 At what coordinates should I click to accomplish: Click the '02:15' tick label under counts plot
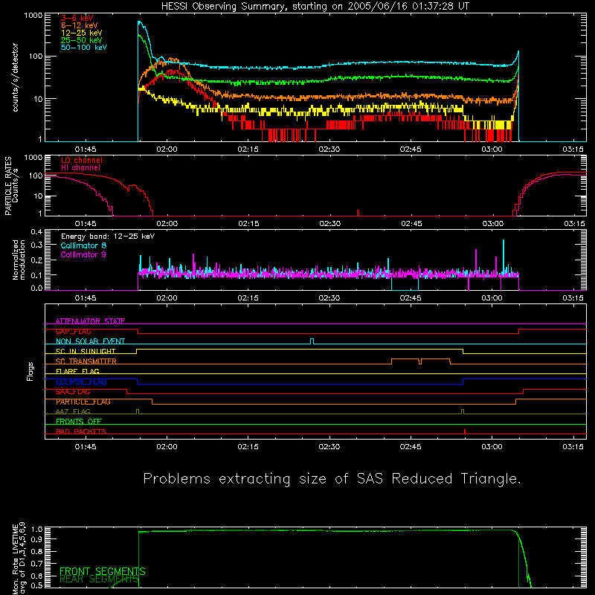coord(248,149)
